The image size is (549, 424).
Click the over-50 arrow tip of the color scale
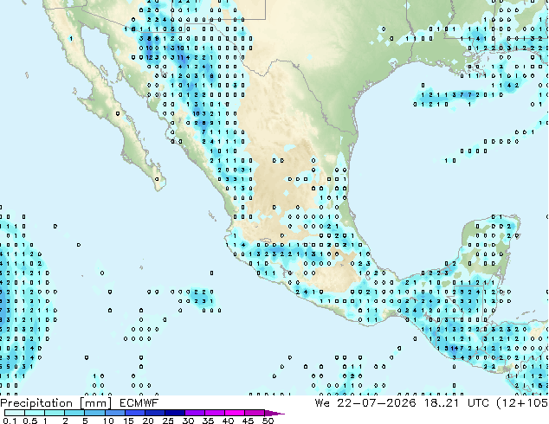(x=275, y=413)
